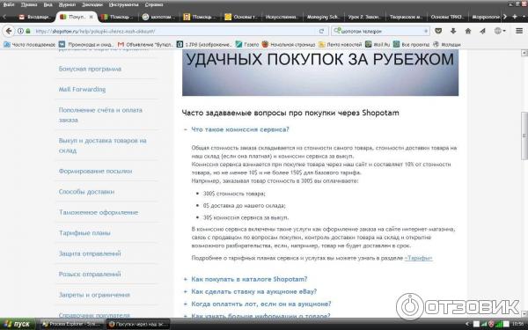Image resolution: width=528 pixels, height=330 pixels.
Task: Open the globe icon dropdown in toolbar
Action: click(500, 31)
